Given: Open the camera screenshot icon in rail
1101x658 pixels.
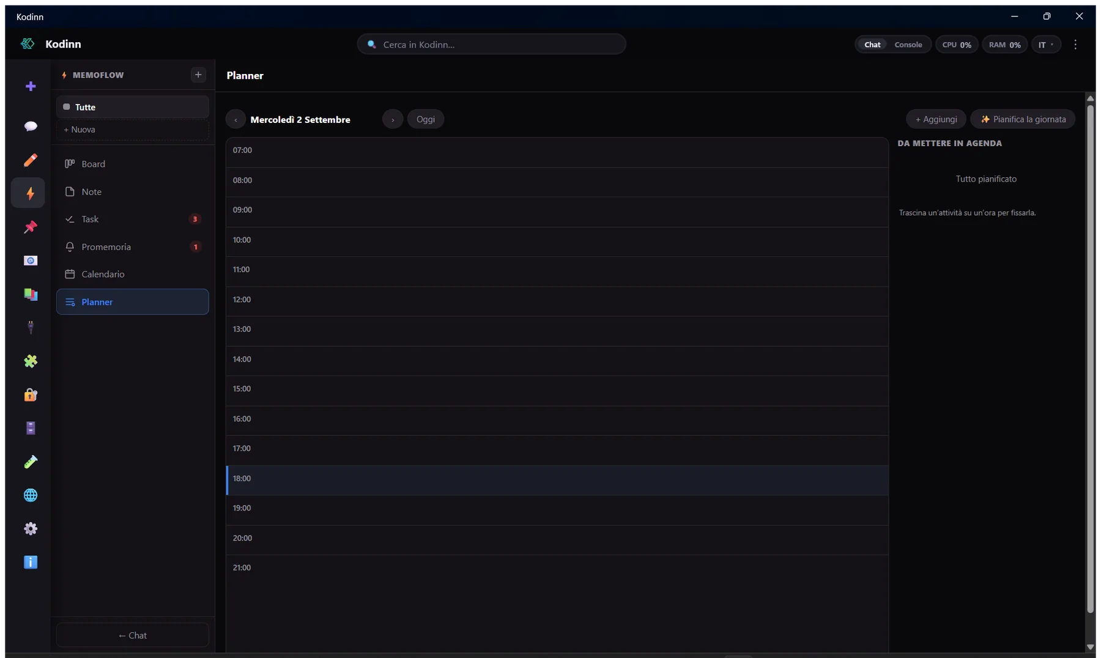Looking at the screenshot, I should pyautogui.click(x=31, y=261).
